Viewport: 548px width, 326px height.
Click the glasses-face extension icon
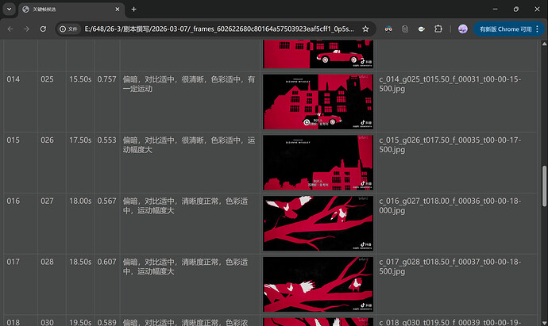click(387, 29)
